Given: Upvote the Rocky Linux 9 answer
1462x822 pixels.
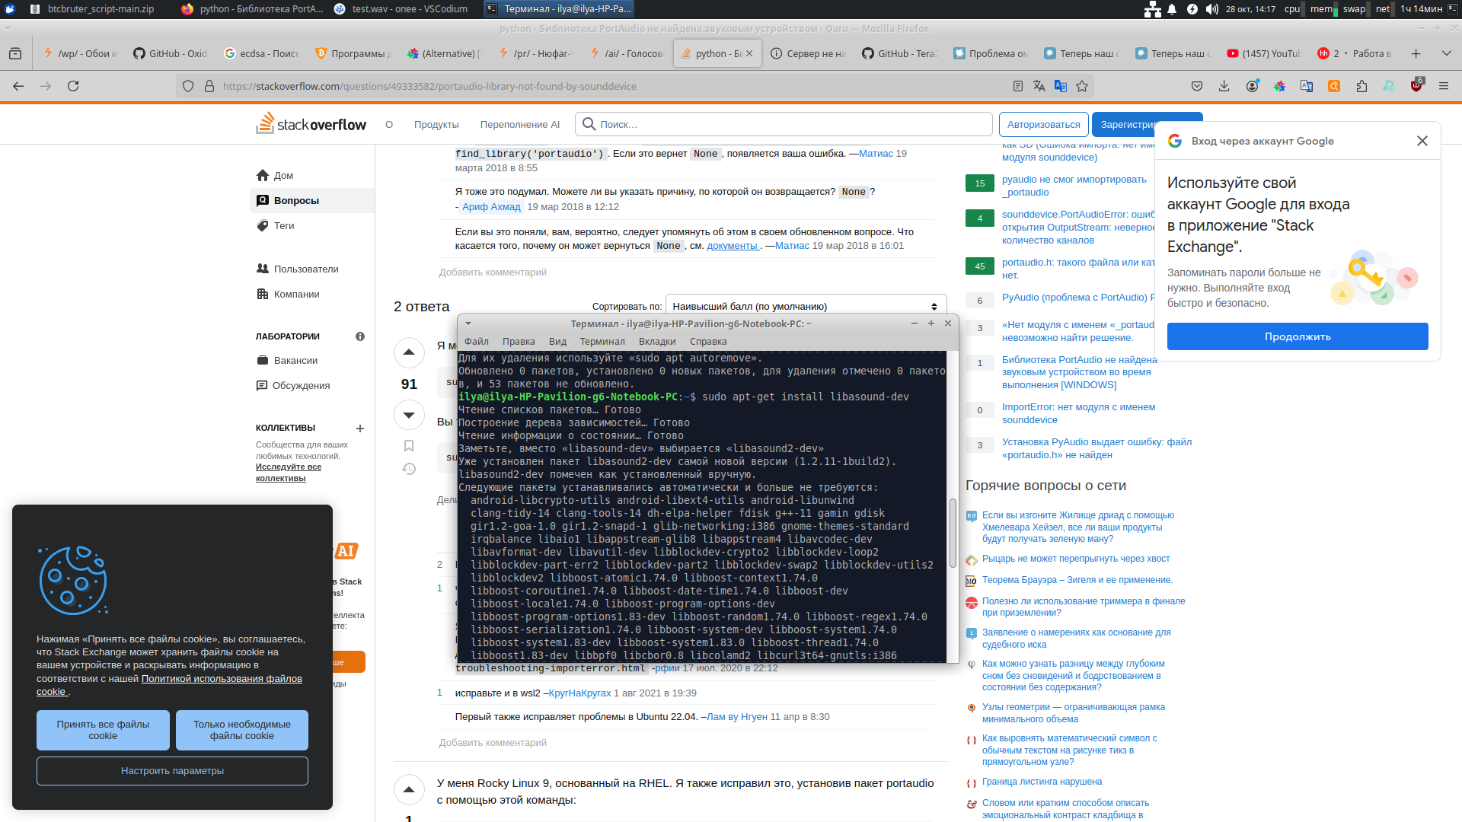Looking at the screenshot, I should click(409, 789).
